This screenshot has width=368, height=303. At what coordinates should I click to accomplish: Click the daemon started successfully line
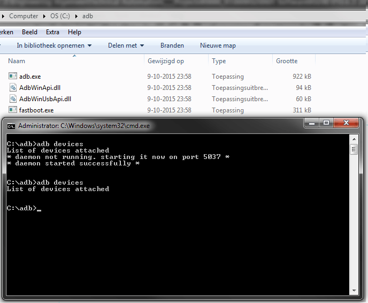coord(73,163)
